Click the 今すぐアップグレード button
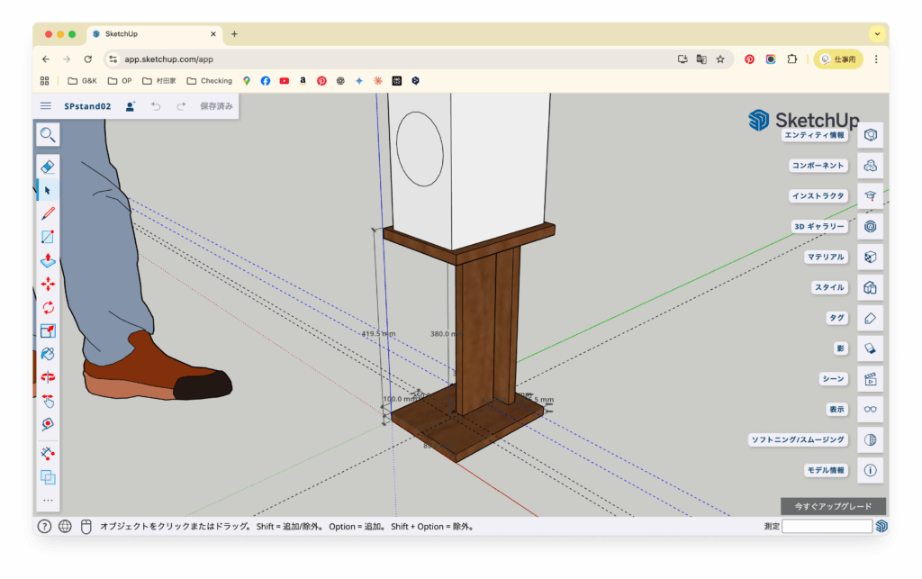The width and height of the screenshot is (922, 579). pos(833,506)
